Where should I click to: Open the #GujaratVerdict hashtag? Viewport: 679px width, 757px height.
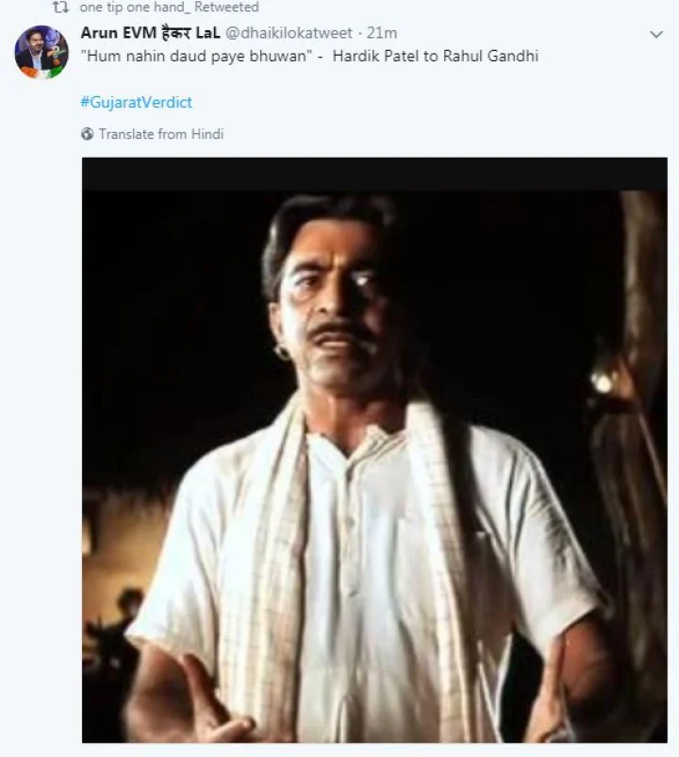point(136,102)
